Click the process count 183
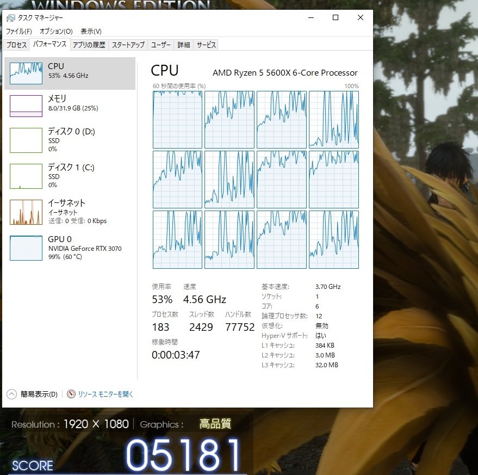Viewport: 478px width, 475px height. click(160, 327)
